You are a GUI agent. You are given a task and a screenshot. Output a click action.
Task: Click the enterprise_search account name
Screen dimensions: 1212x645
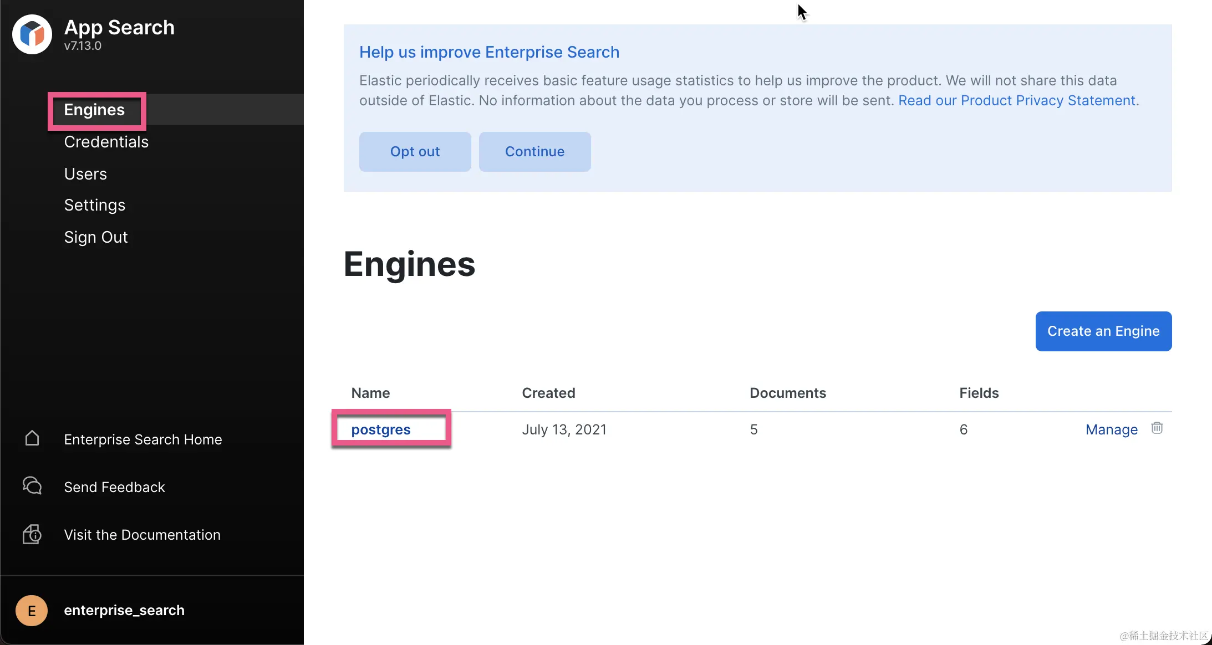pos(124,610)
